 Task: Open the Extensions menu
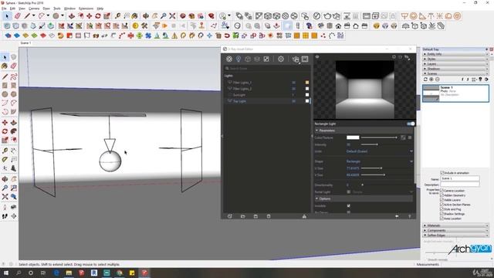tap(86, 8)
